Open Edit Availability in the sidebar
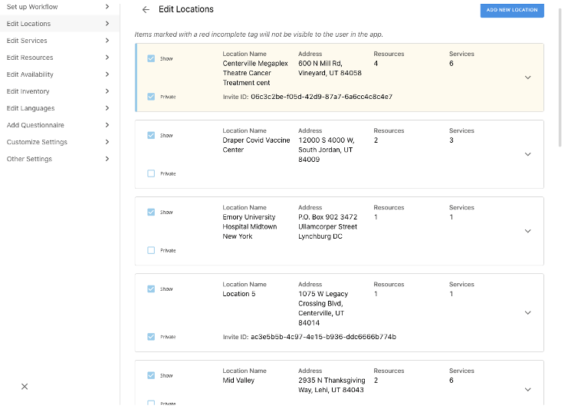Screen dimensions: 568x409 tap(60, 74)
